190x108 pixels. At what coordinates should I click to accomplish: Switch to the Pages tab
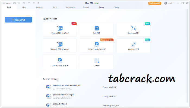pyautogui.click(x=101, y=7)
